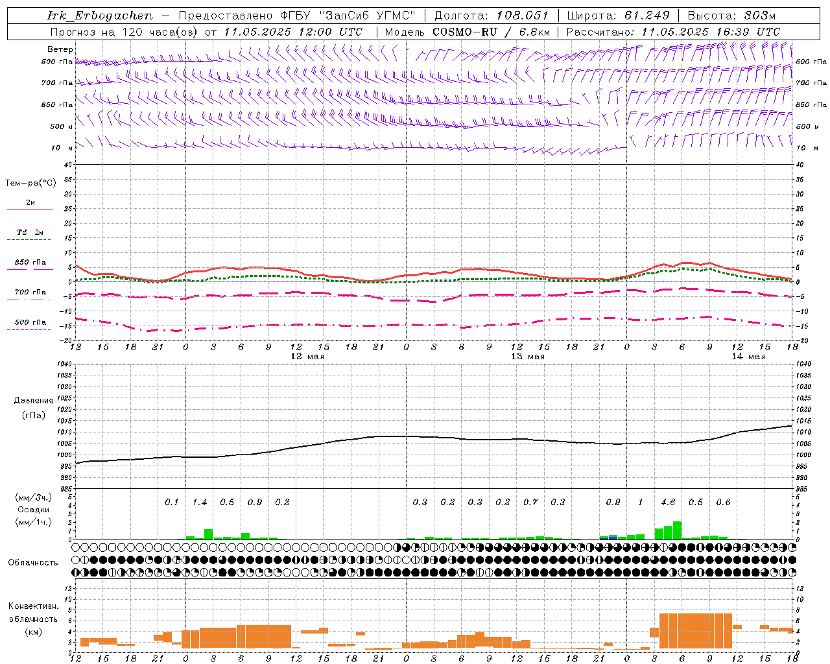The height and width of the screenshot is (664, 830).
Task: Click the 1.4 precipitation total value
Action: 200,503
